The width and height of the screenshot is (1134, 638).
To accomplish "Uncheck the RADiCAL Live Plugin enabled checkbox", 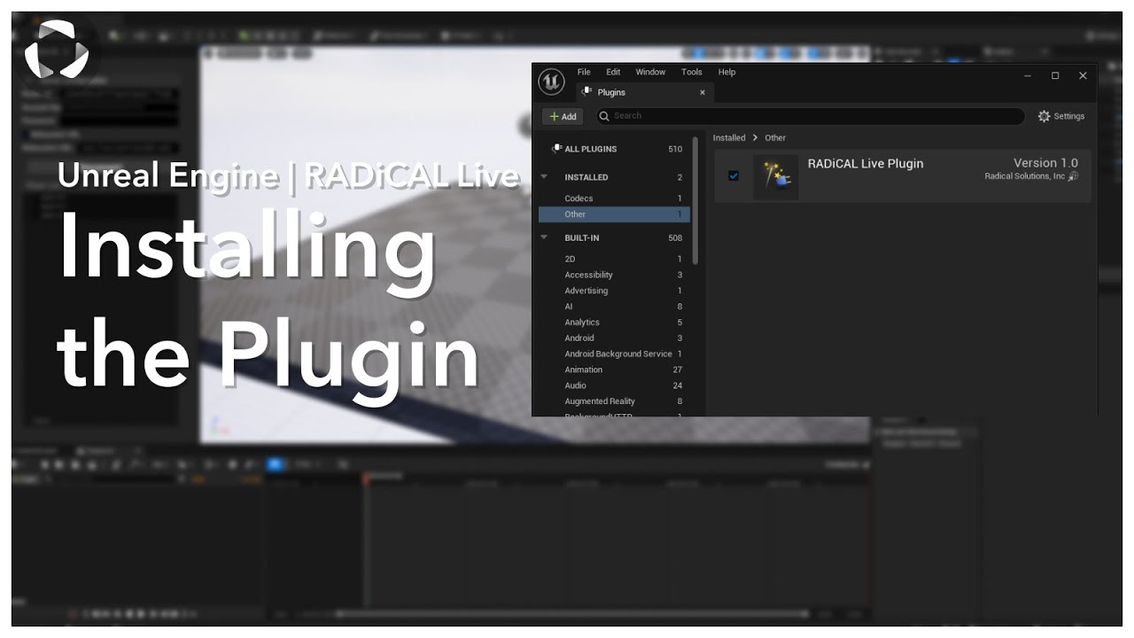I will (734, 175).
